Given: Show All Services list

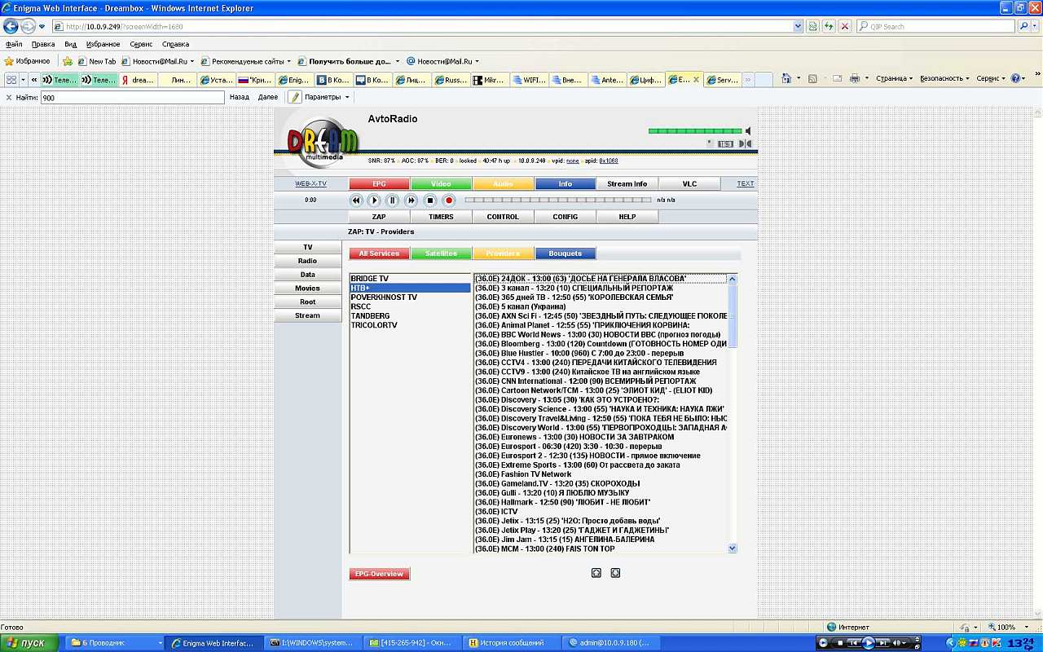Looking at the screenshot, I should (380, 253).
